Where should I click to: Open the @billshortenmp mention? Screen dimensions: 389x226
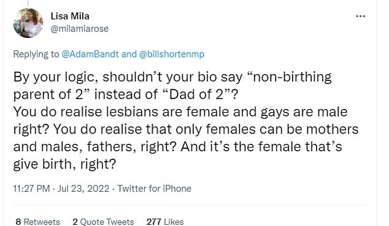172,54
